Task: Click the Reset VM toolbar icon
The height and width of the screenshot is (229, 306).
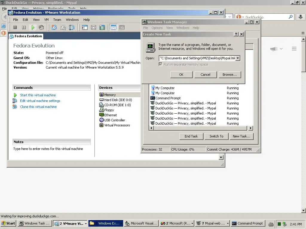Action: tap(41, 27)
